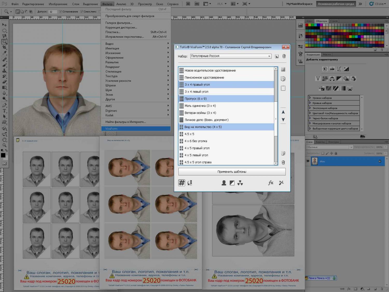Add a Brightness/Contrast adjustment
The image size is (389, 292).
(325, 69)
